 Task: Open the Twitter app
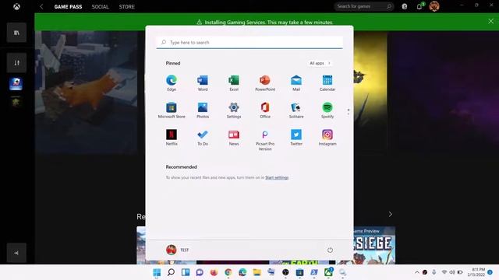coord(296,138)
